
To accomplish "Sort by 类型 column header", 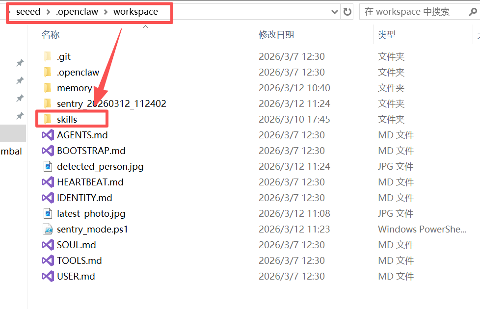I will click(x=387, y=35).
